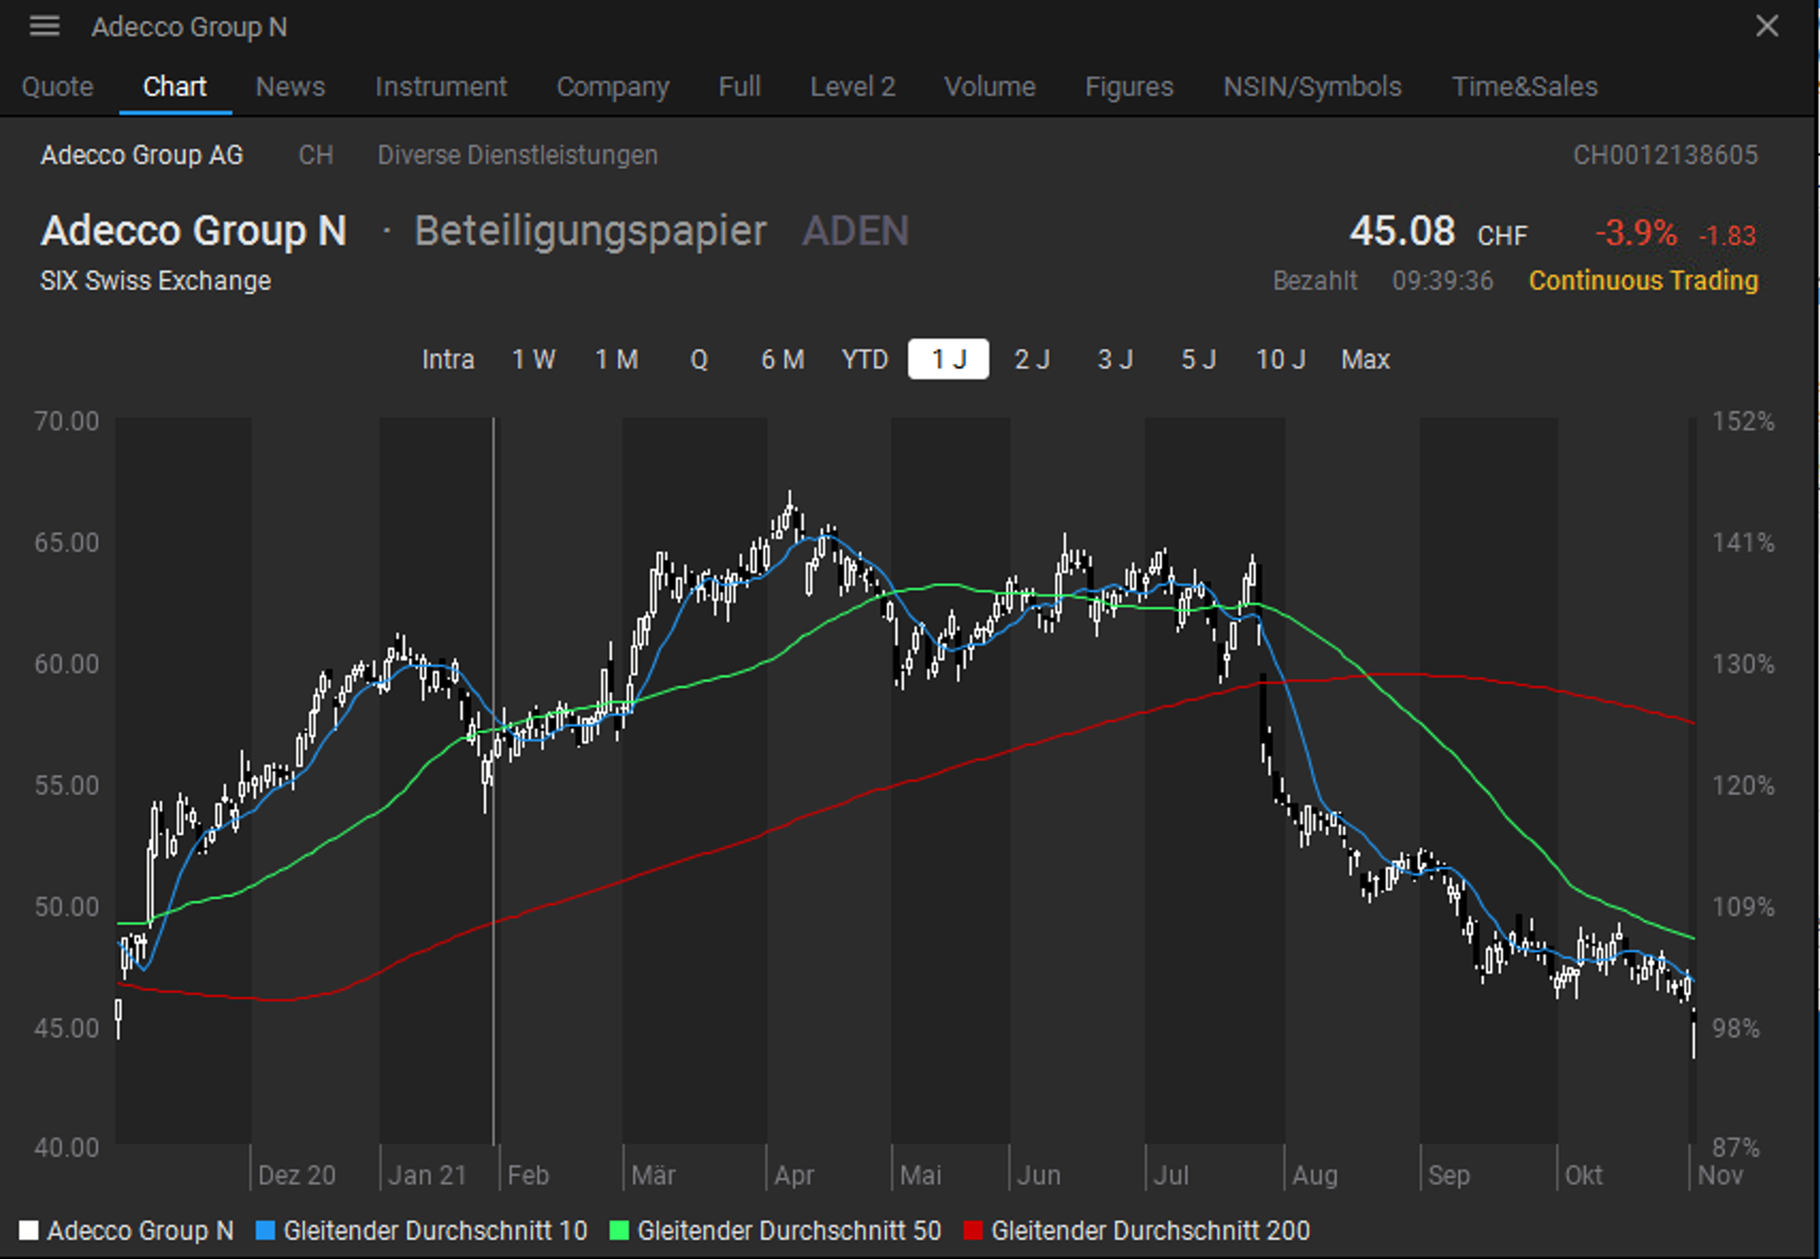Select the Intra time range

(448, 360)
